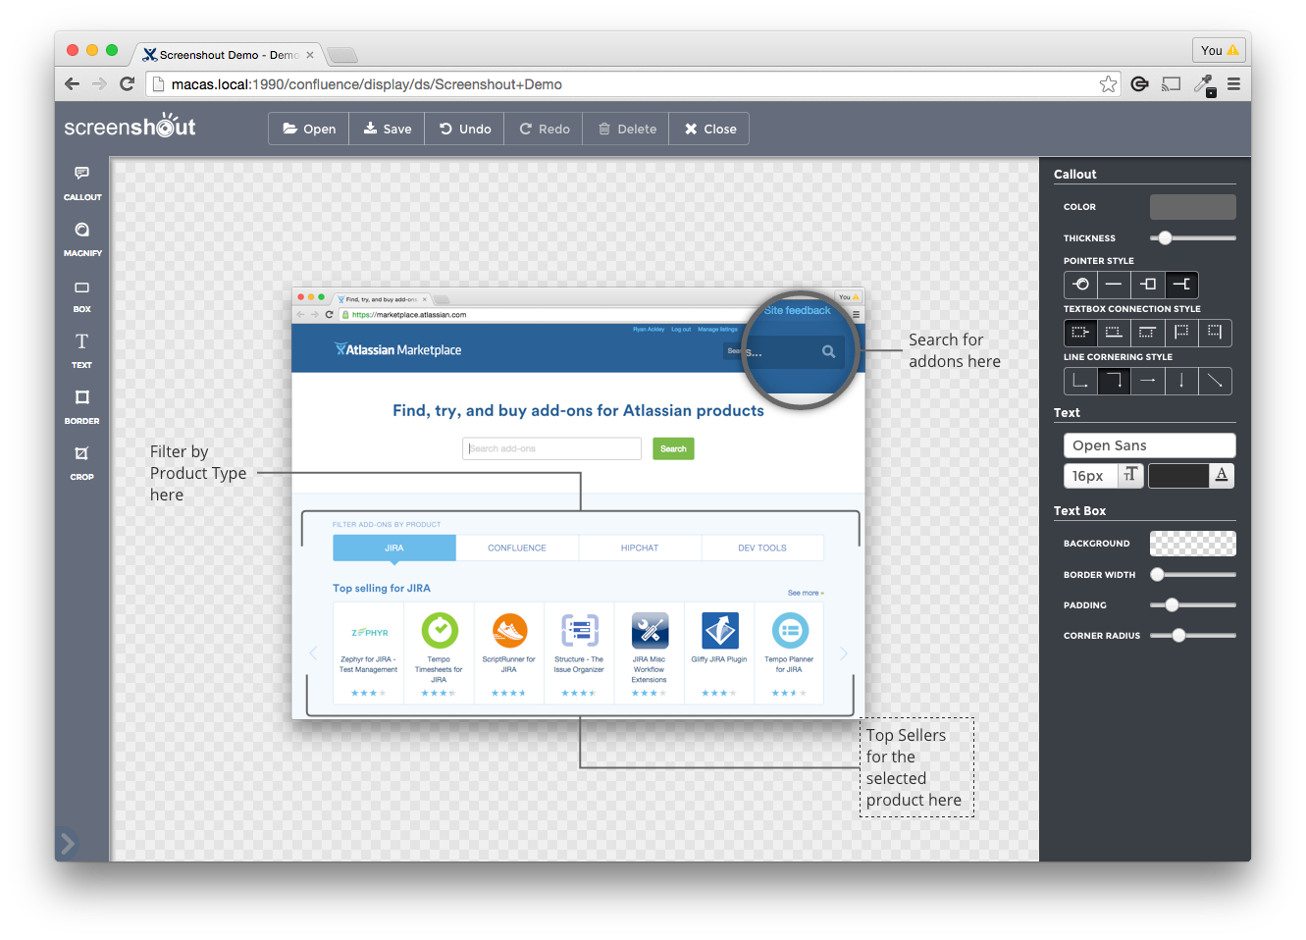
Task: Adjust the Border Width slider
Action: point(1192,574)
